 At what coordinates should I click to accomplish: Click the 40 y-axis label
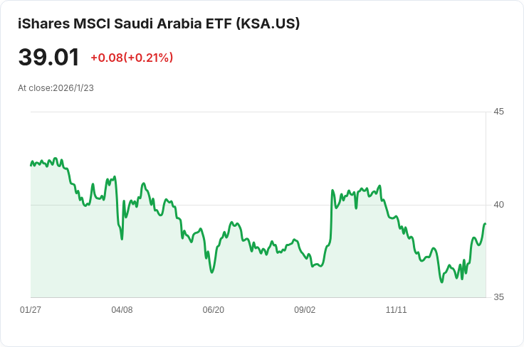pyautogui.click(x=498, y=205)
